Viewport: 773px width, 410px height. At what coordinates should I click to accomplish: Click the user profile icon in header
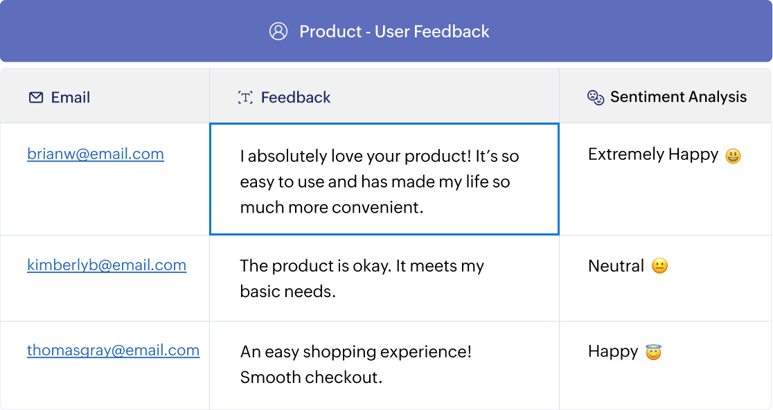click(278, 32)
